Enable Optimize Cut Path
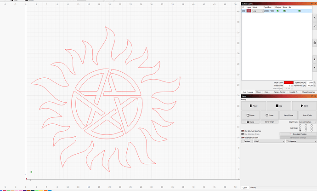The width and height of the screenshot is (317, 191). [x=243, y=138]
